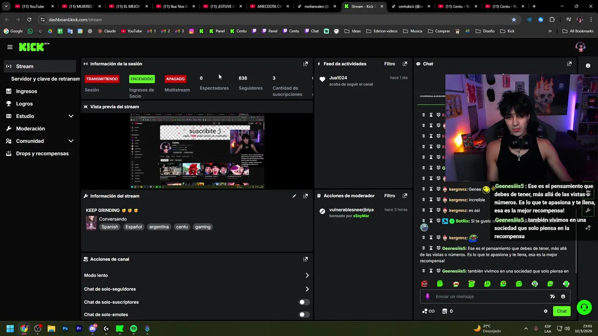Open the browser tab search dropdown
Image resolution: width=598 pixels, height=336 pixels.
[x=6, y=7]
